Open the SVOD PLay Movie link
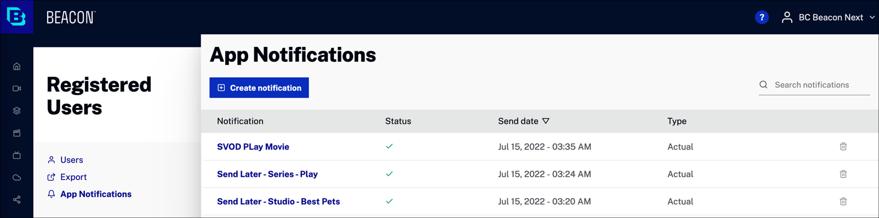 253,147
